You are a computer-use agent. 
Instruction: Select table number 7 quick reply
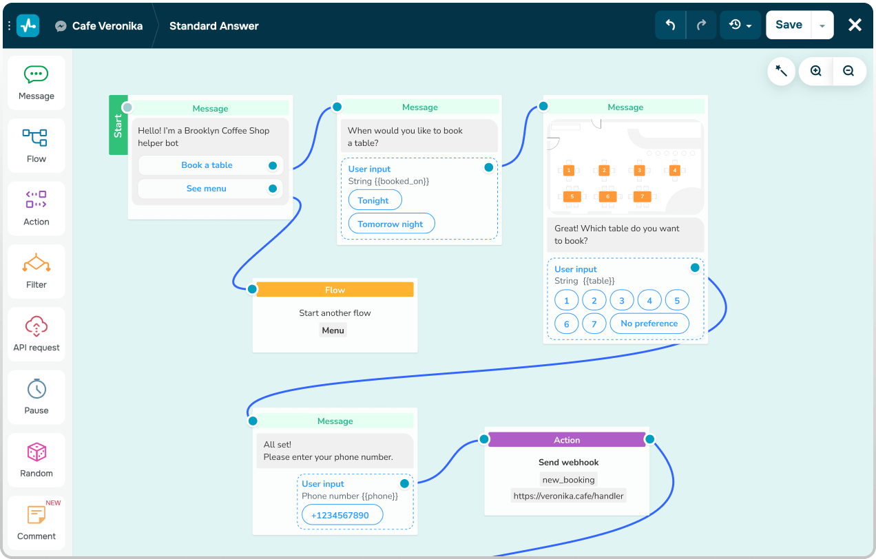tap(594, 324)
